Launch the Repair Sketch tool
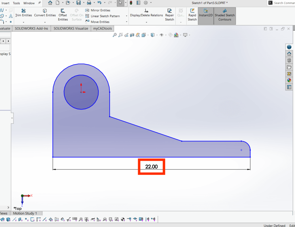 pyautogui.click(x=169, y=15)
